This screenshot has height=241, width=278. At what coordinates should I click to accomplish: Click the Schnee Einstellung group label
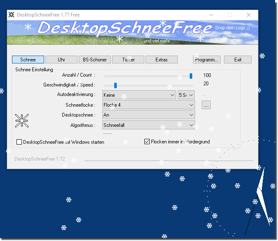coord(34,70)
